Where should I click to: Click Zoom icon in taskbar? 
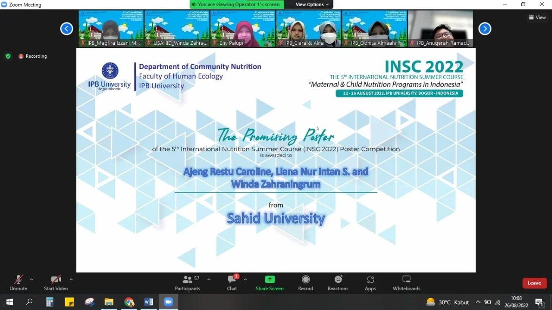click(168, 302)
